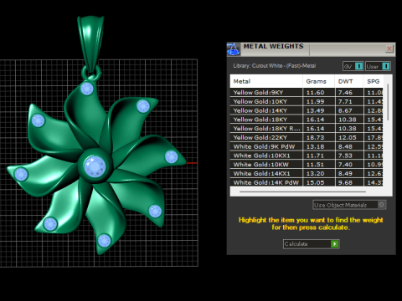This screenshot has width=402, height=301.
Task: Close the Metal Weights panel
Action: [389, 49]
